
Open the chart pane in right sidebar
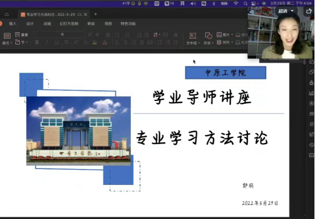pos(312,93)
